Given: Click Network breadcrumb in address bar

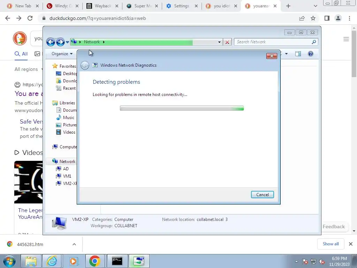Looking at the screenshot, I should click(x=92, y=42).
